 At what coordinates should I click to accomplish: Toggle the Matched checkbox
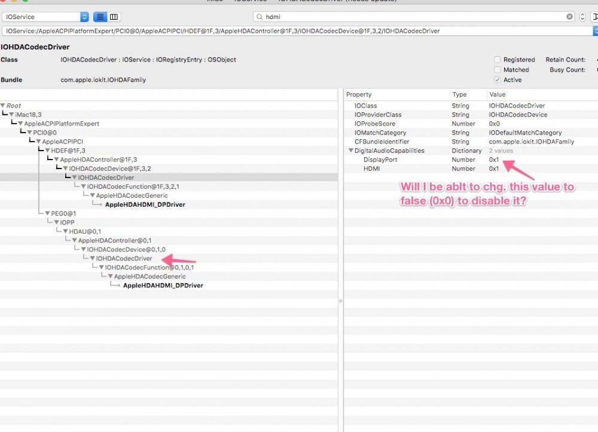pos(498,70)
